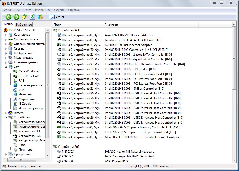The height and width of the screenshot is (171, 239).
Task: Click the Значение column header
Action: pyautogui.click(x=151, y=25)
